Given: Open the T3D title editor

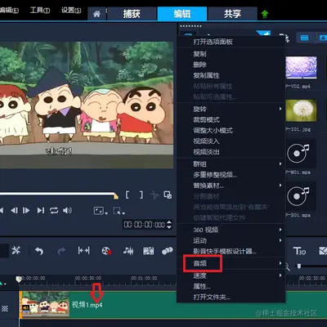Looking at the screenshot, I should (x=299, y=251).
